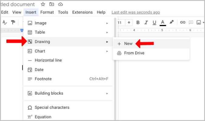Click the horizontal line dash icon
This screenshot has width=205, height=121.
[30, 60]
